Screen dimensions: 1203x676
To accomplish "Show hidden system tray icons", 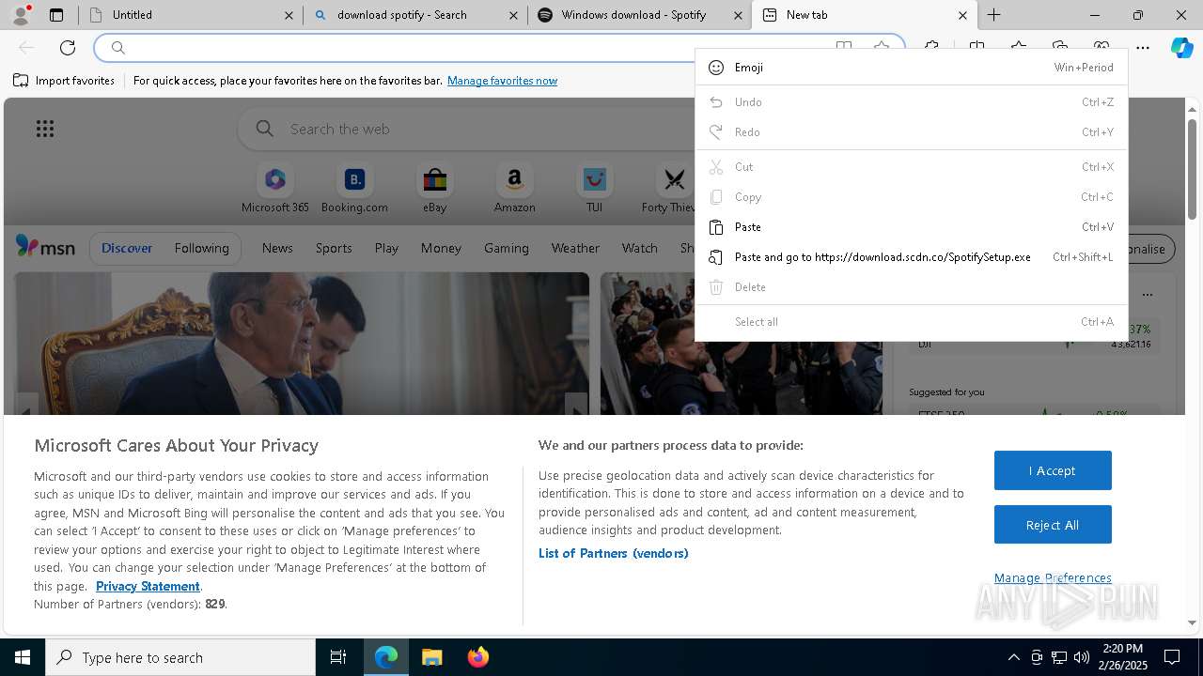I will click(x=1013, y=657).
